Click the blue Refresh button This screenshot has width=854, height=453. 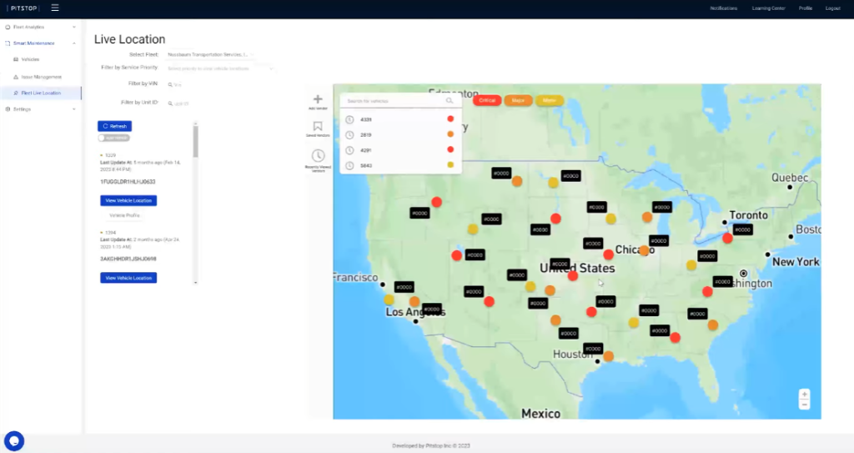pos(114,126)
